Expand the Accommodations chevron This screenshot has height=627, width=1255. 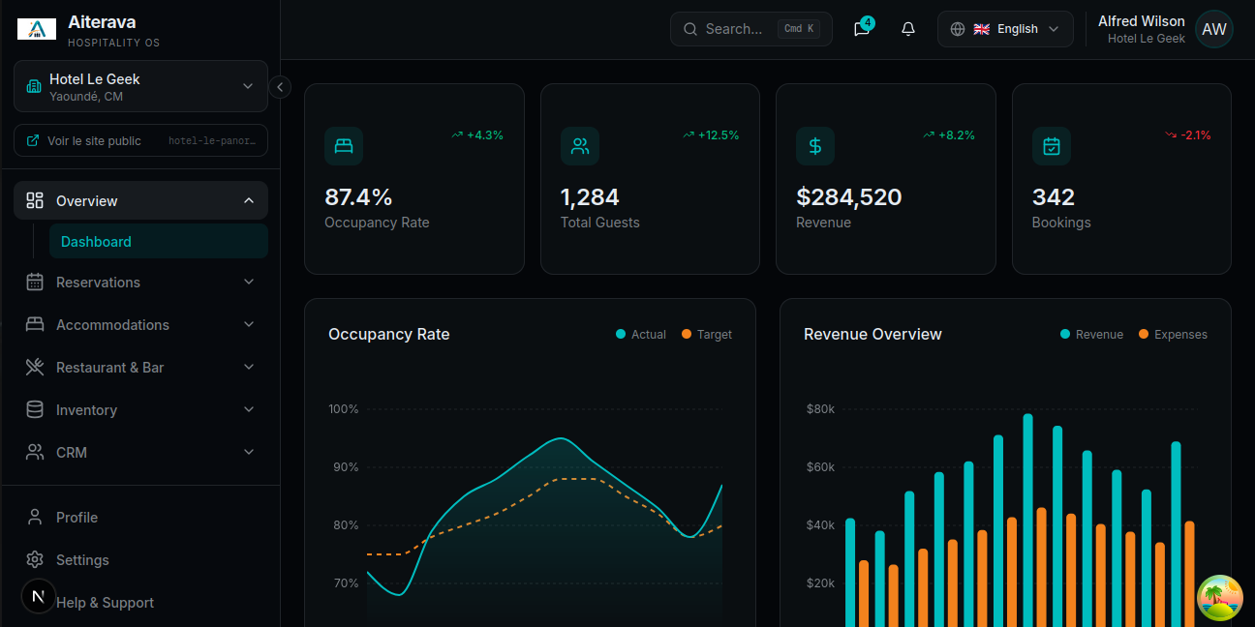(x=249, y=324)
